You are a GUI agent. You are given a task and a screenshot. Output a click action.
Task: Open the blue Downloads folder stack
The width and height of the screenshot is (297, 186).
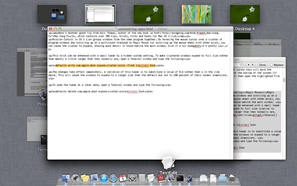[x=222, y=178]
